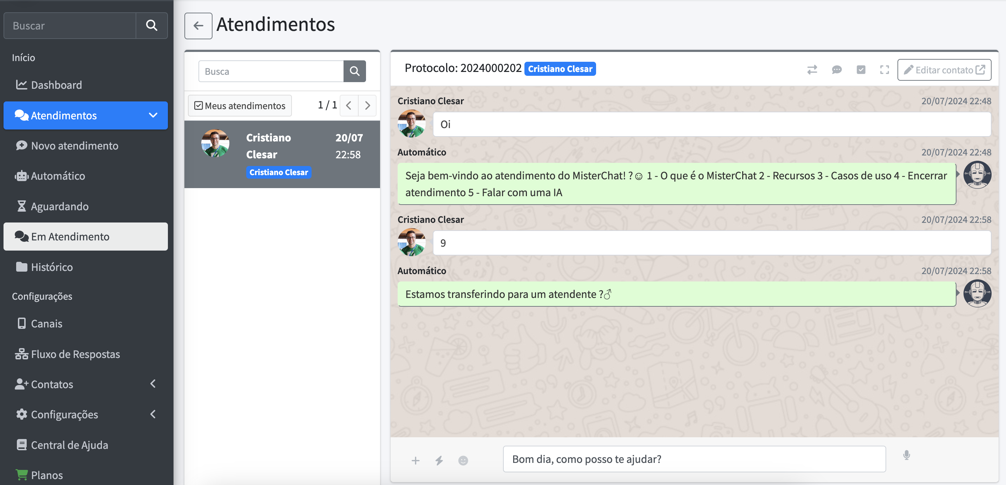Open the comment bubble icon in chat header
This screenshot has height=485, width=1006.
(x=836, y=70)
